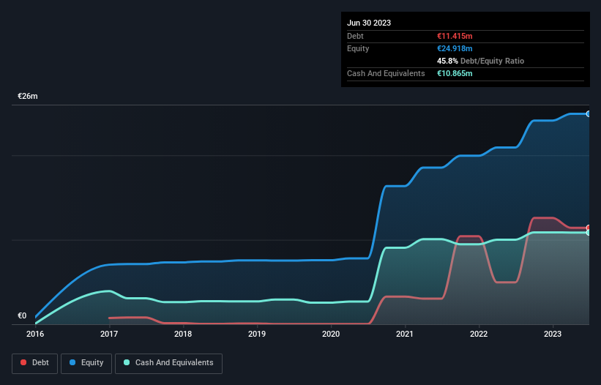Toggle the Debt series legend button
Viewport: 601px width, 385px height.
(x=35, y=363)
